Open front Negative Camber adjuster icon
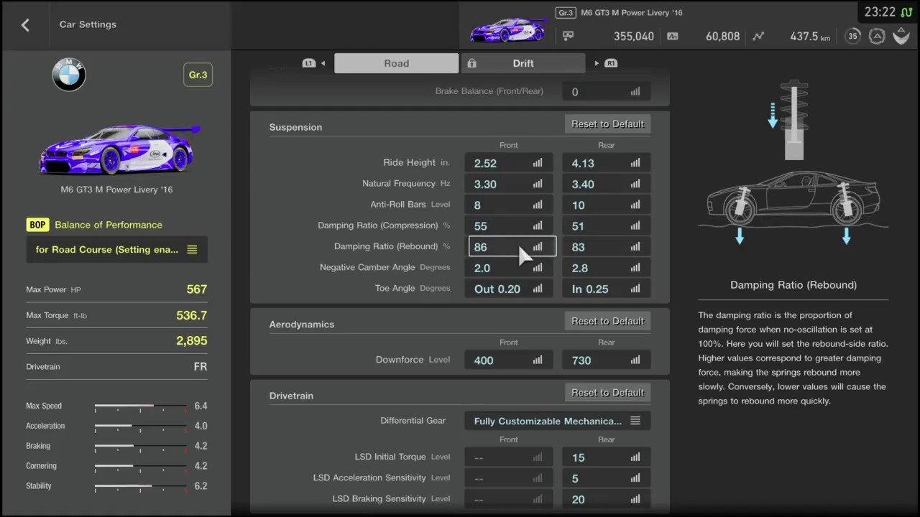Image resolution: width=920 pixels, height=517 pixels. coord(538,268)
